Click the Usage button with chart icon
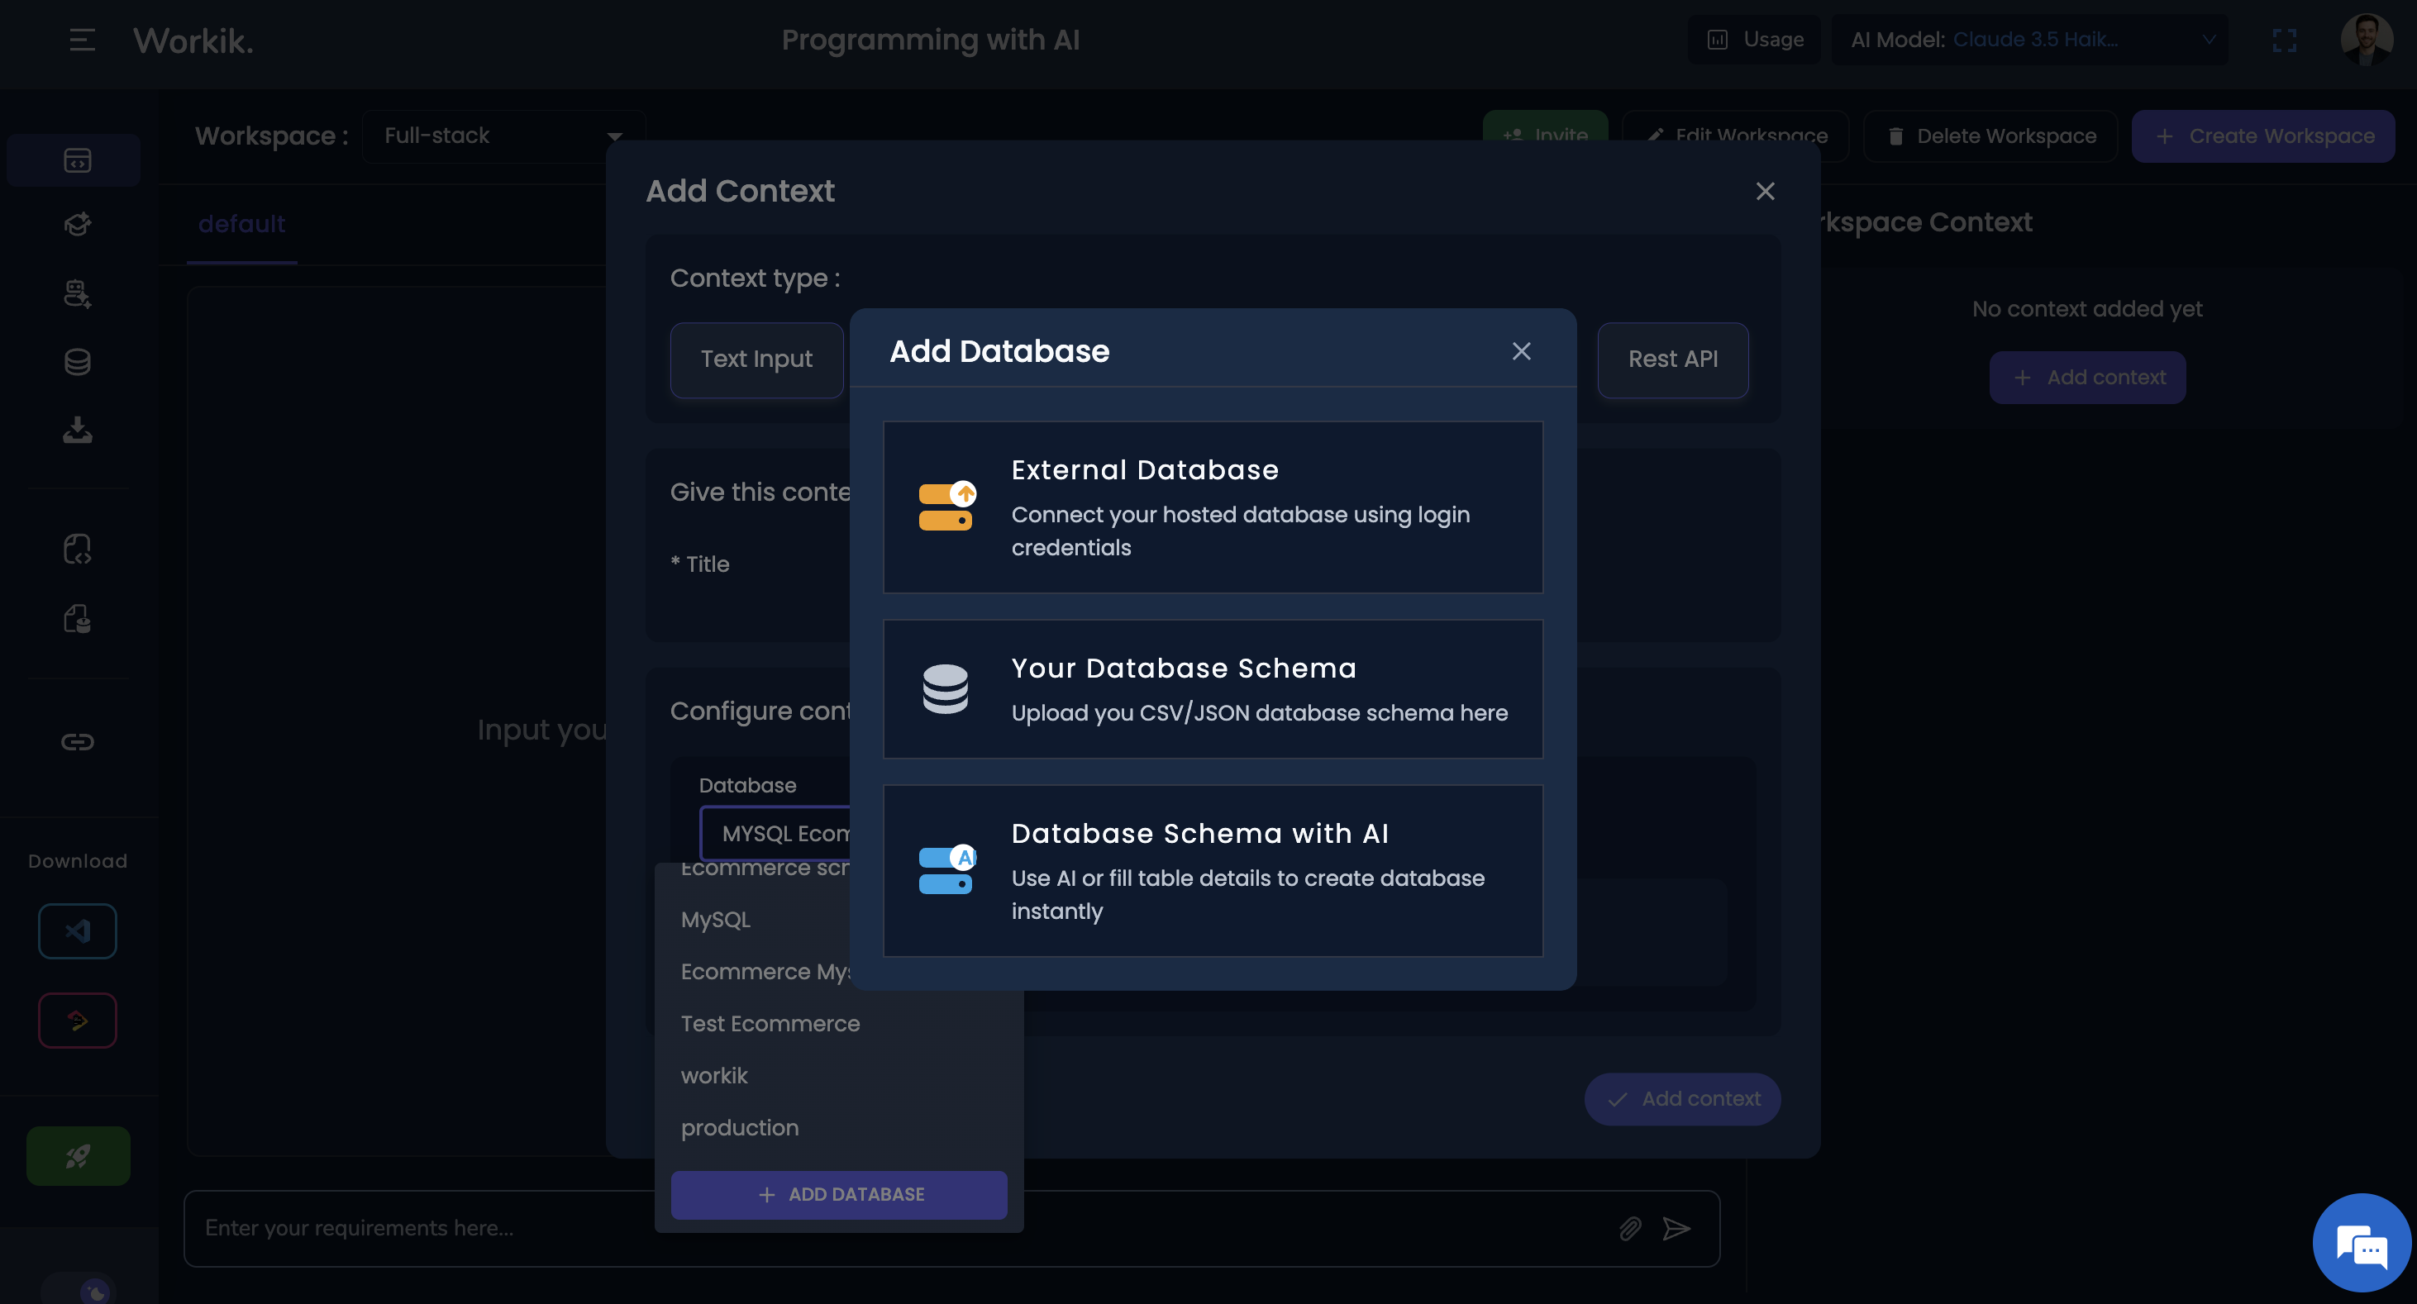The image size is (2417, 1304). [x=1755, y=40]
